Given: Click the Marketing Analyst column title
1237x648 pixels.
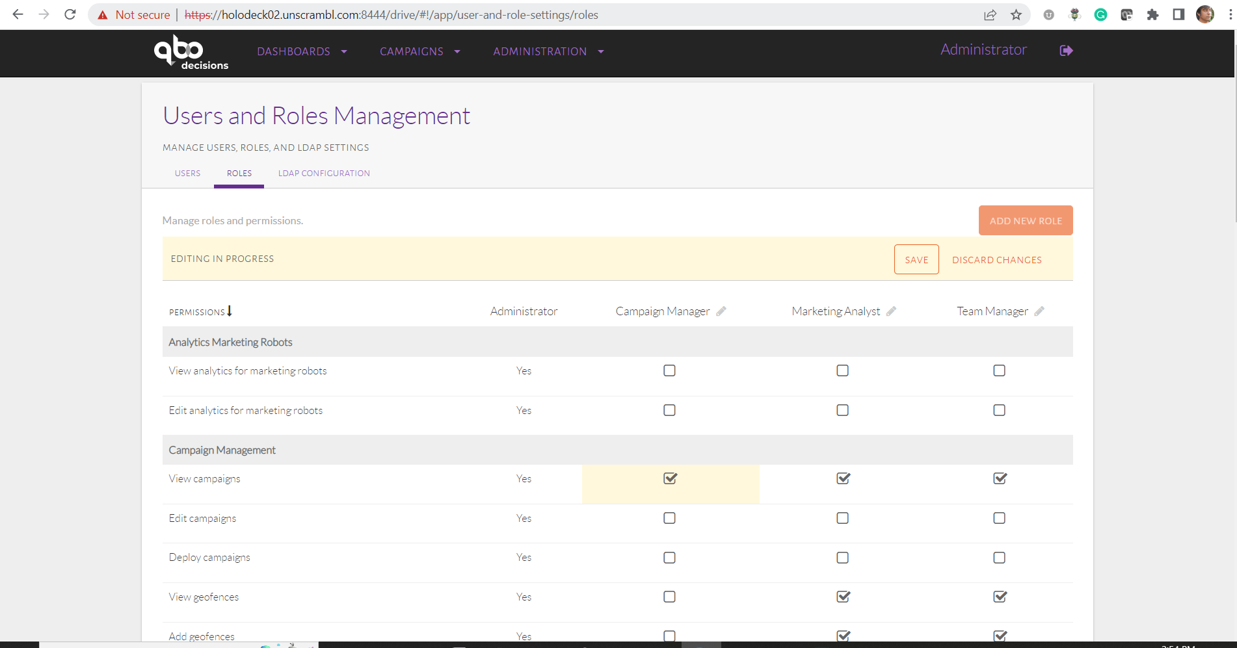Looking at the screenshot, I should point(836,311).
